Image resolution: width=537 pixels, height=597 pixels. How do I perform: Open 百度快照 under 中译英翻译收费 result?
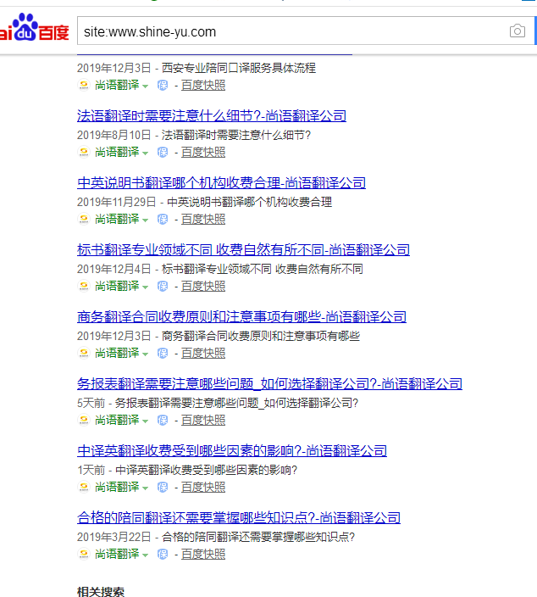(x=203, y=488)
